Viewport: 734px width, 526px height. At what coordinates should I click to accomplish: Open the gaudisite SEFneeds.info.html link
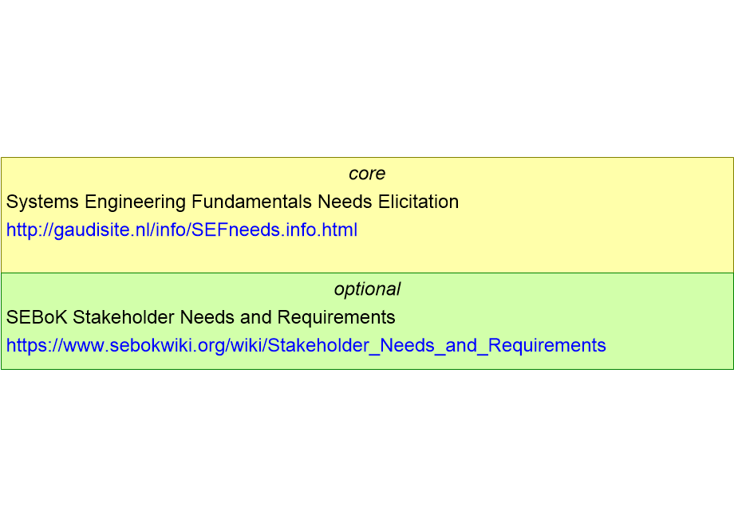click(182, 230)
